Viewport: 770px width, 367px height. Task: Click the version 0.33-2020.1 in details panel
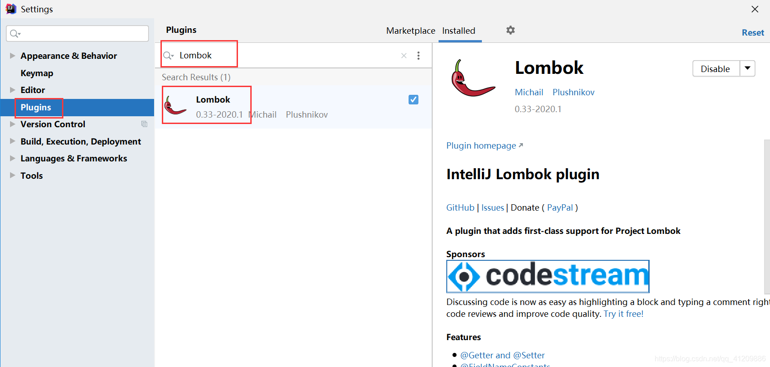coord(538,109)
